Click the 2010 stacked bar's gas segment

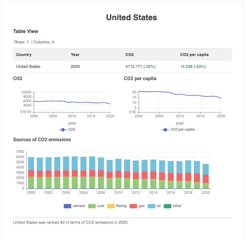tap(118, 174)
